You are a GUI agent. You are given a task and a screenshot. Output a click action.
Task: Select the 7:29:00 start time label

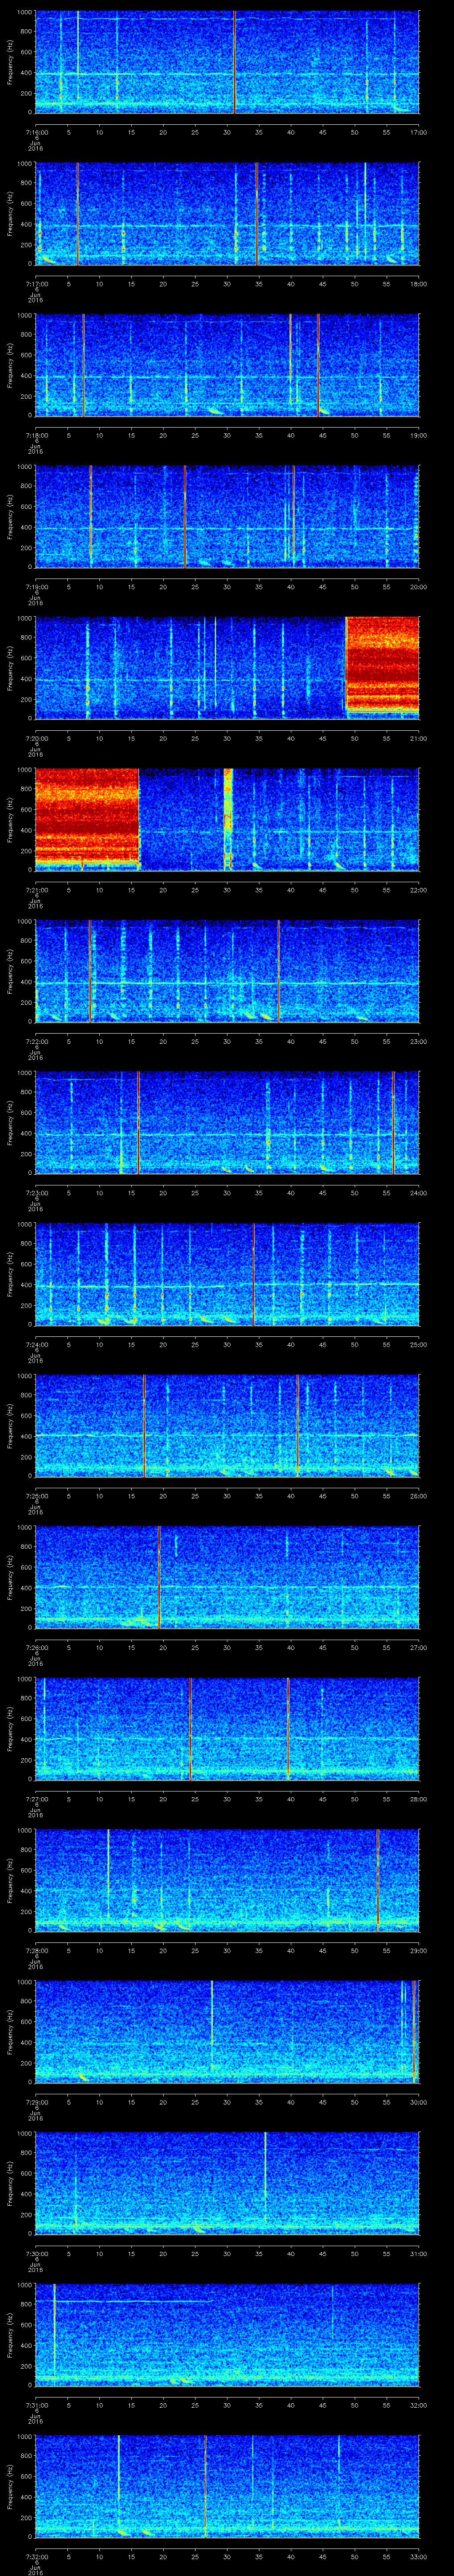click(36, 2101)
